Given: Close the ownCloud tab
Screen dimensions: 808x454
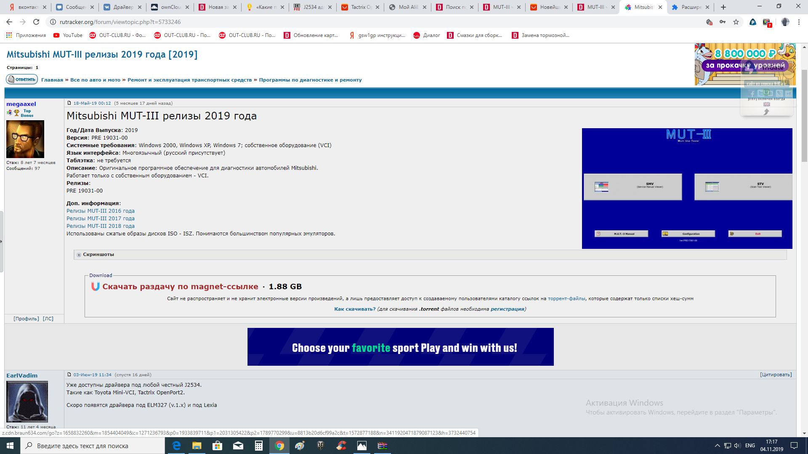Looking at the screenshot, I should pos(187,7).
